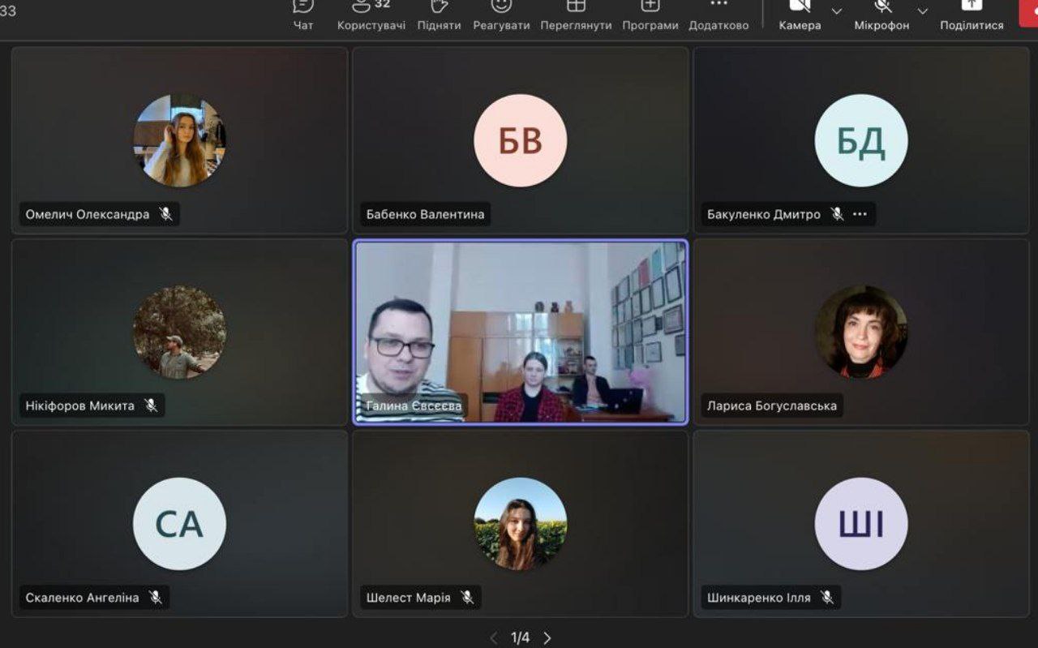
Task: Click the Лариса Богуславська name label
Action: (x=771, y=406)
